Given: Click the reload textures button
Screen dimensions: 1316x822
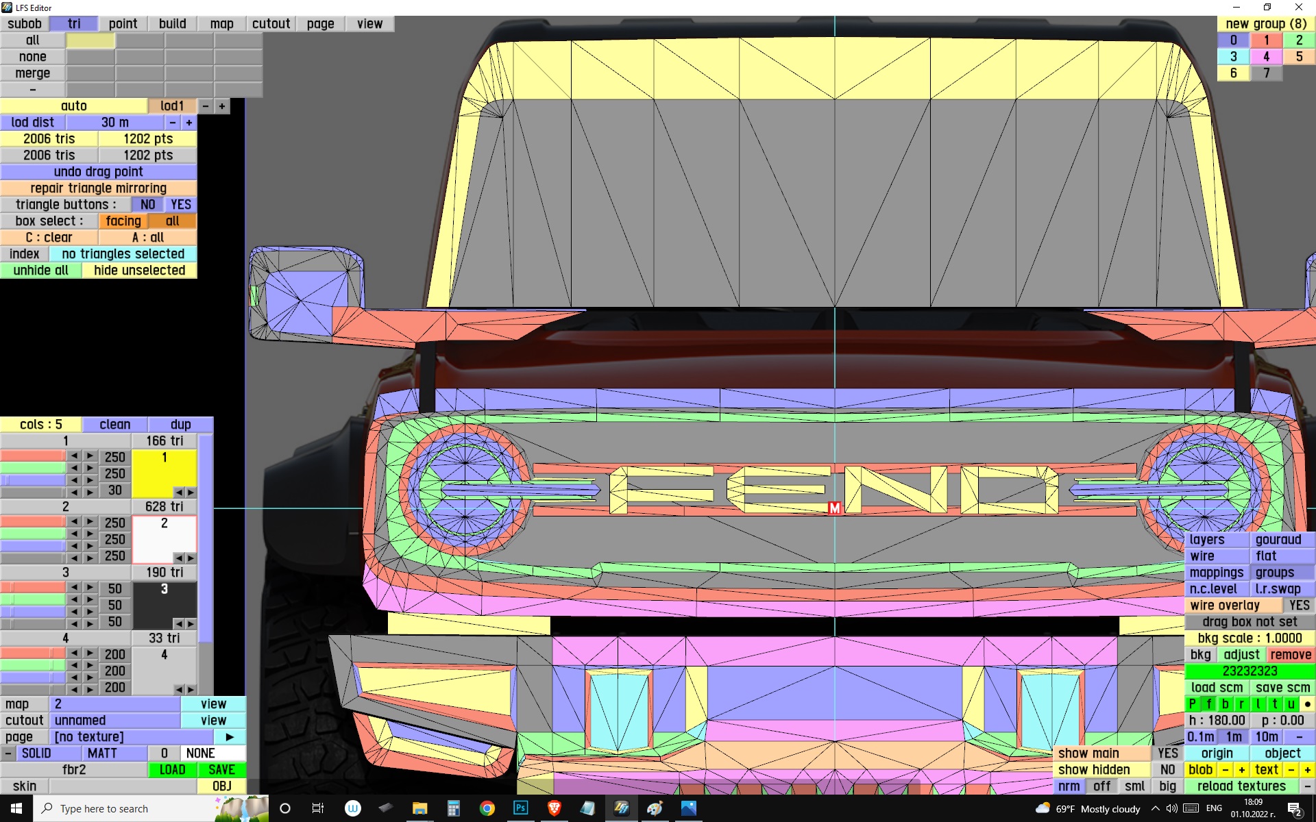Looking at the screenshot, I should pyautogui.click(x=1241, y=786).
